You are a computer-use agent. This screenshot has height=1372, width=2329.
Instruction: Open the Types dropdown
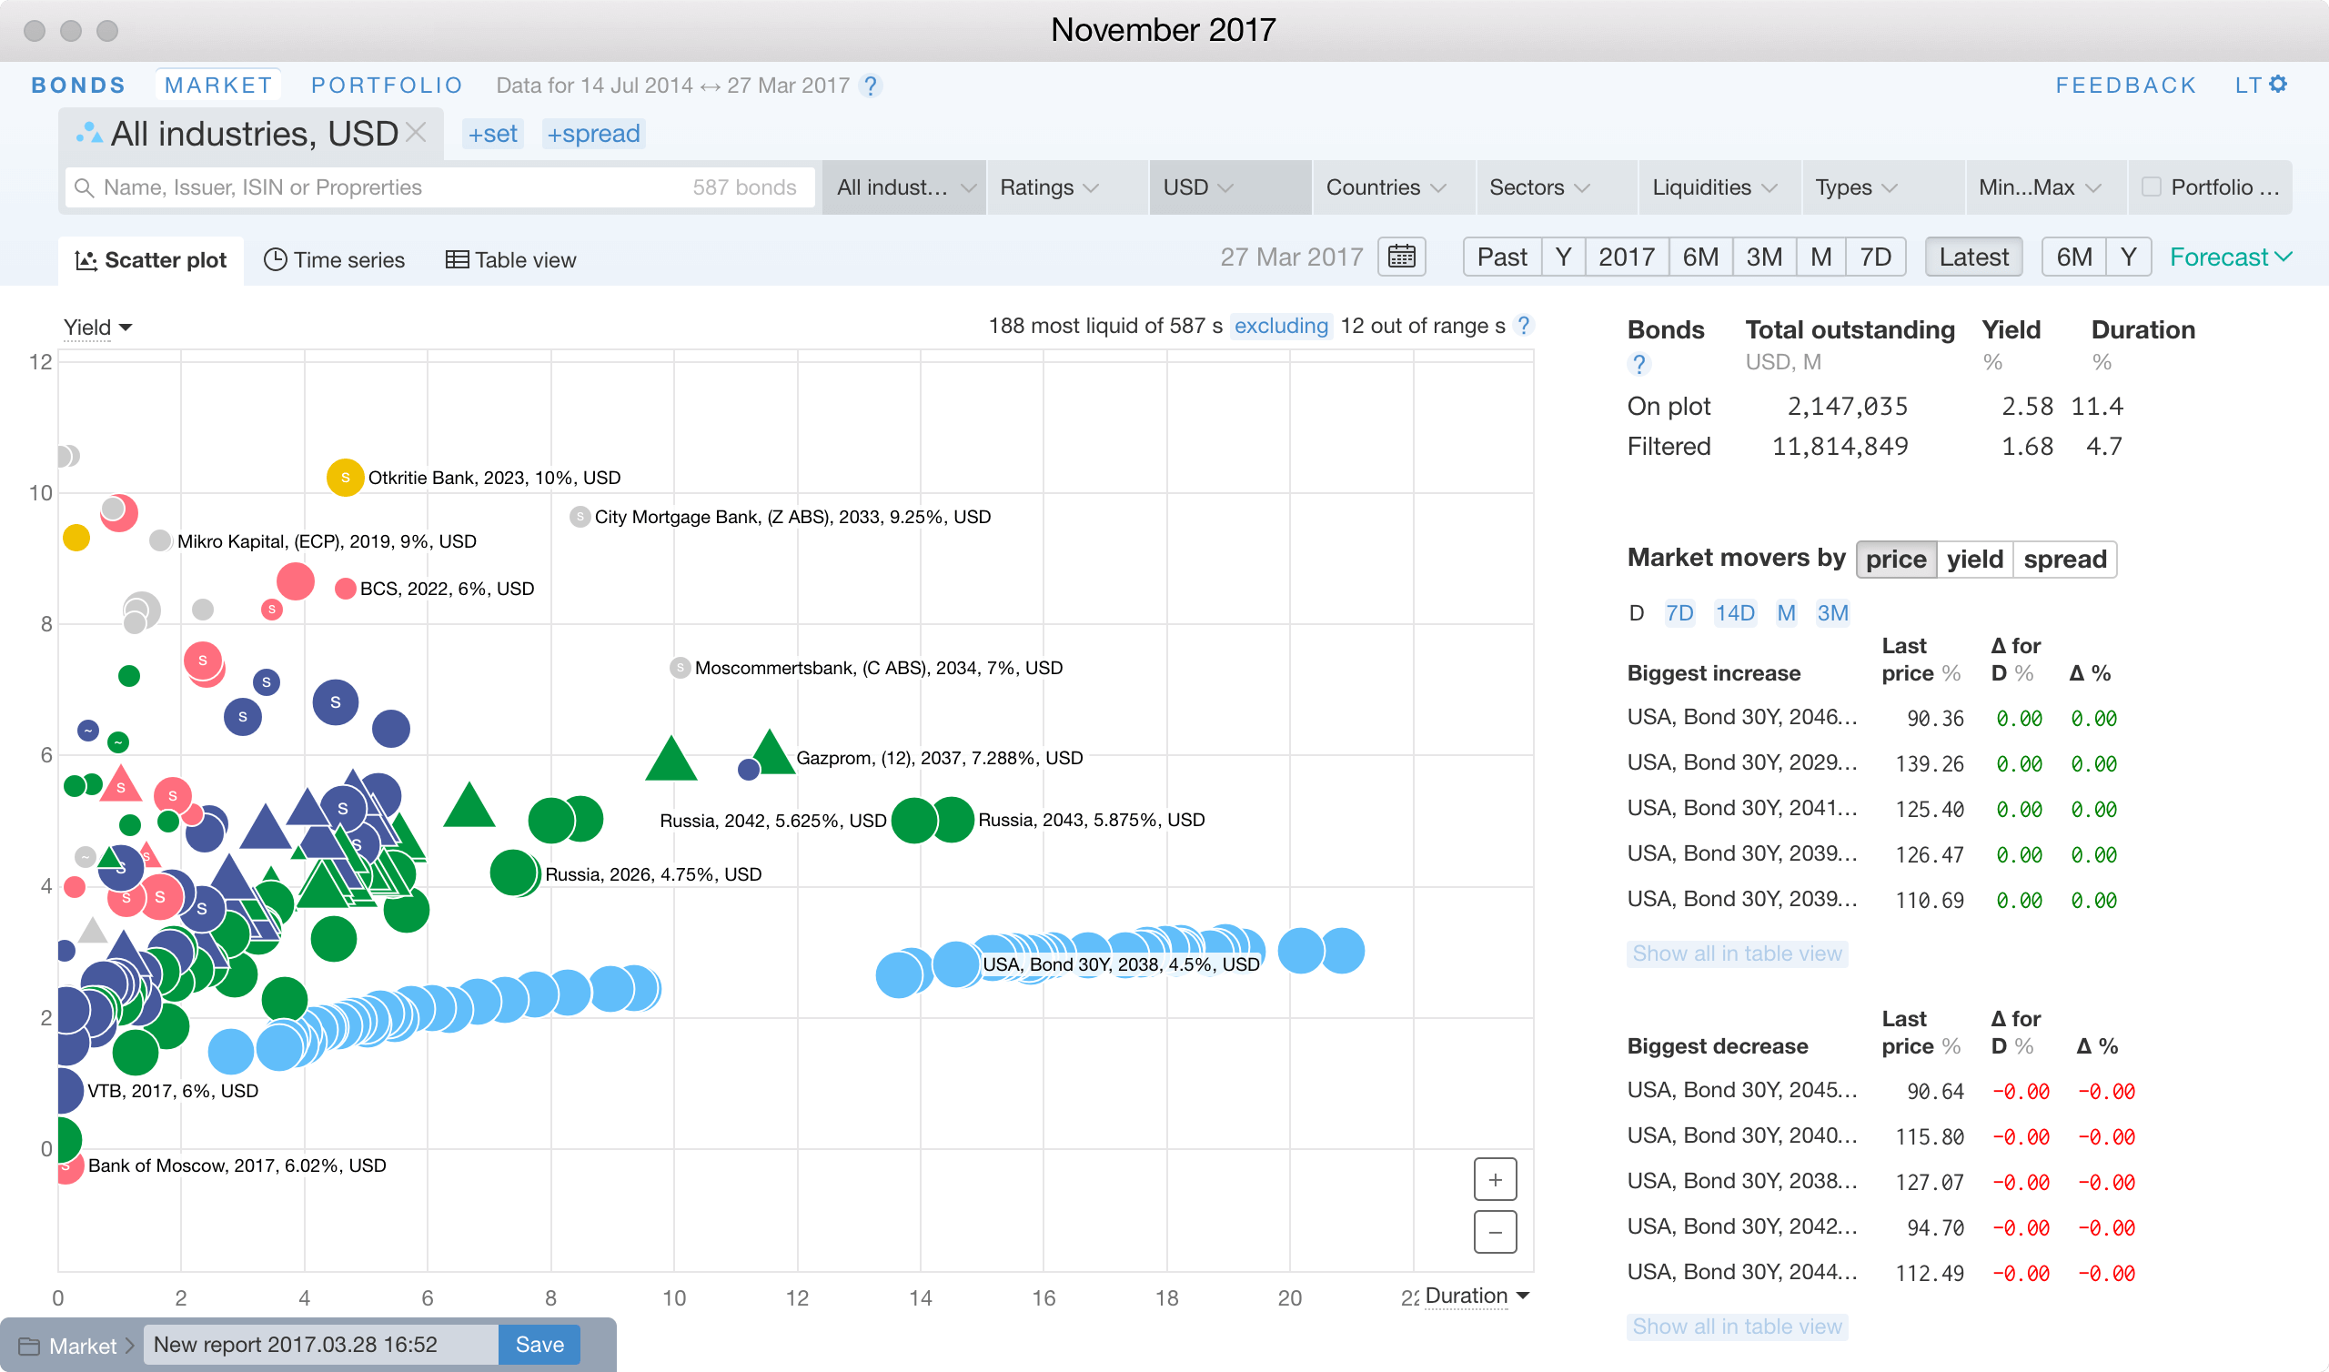1882,187
